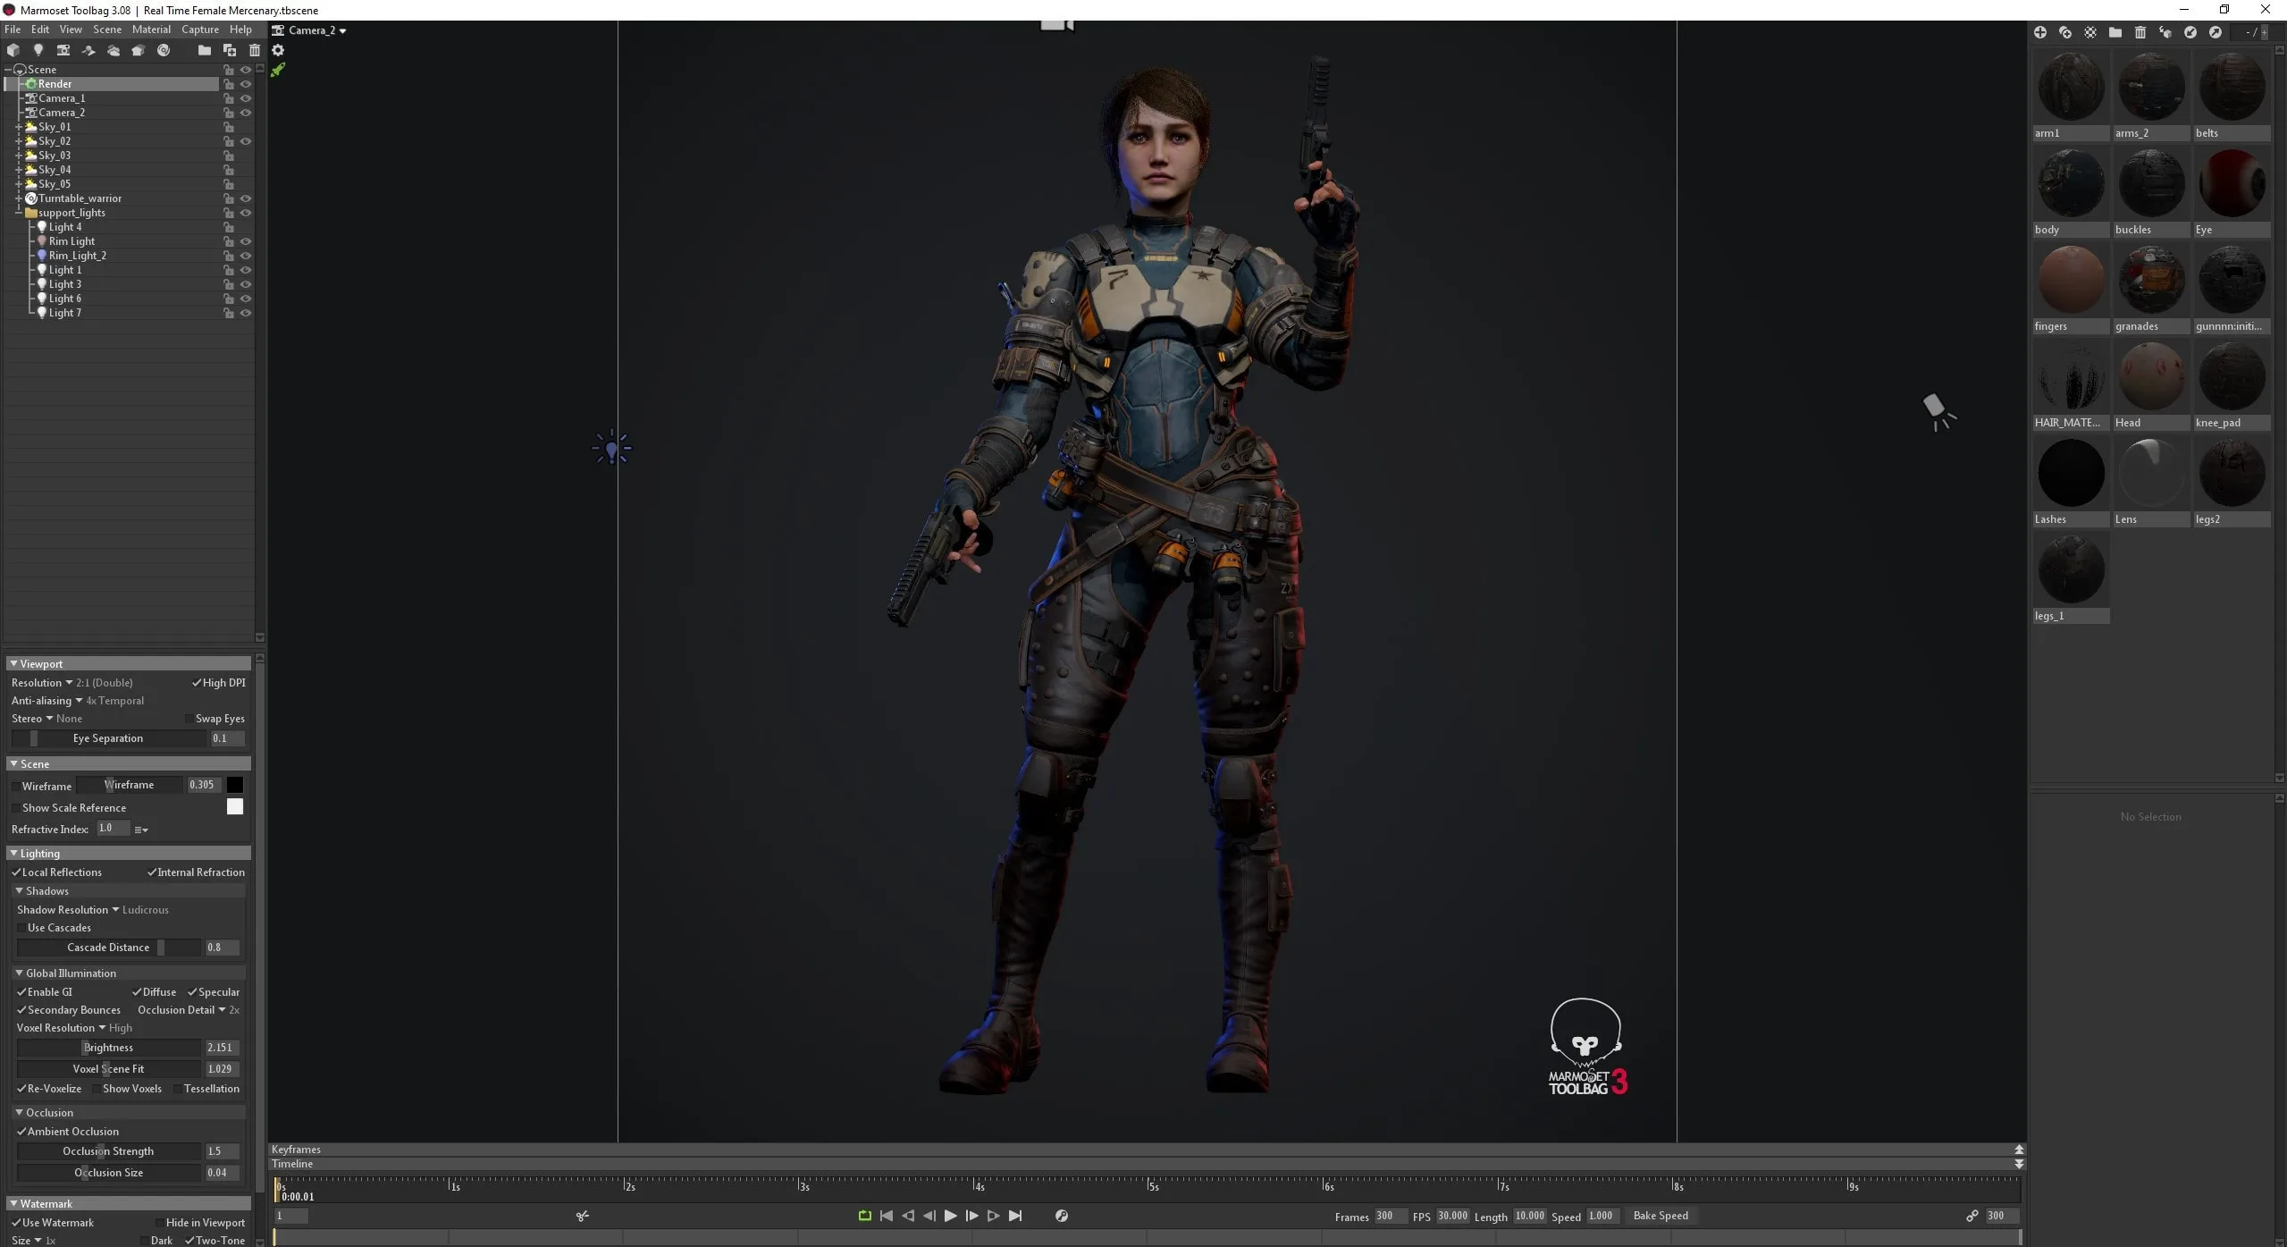Collapse the support_lights folder
Image resolution: width=2287 pixels, height=1247 pixels.
click(18, 213)
